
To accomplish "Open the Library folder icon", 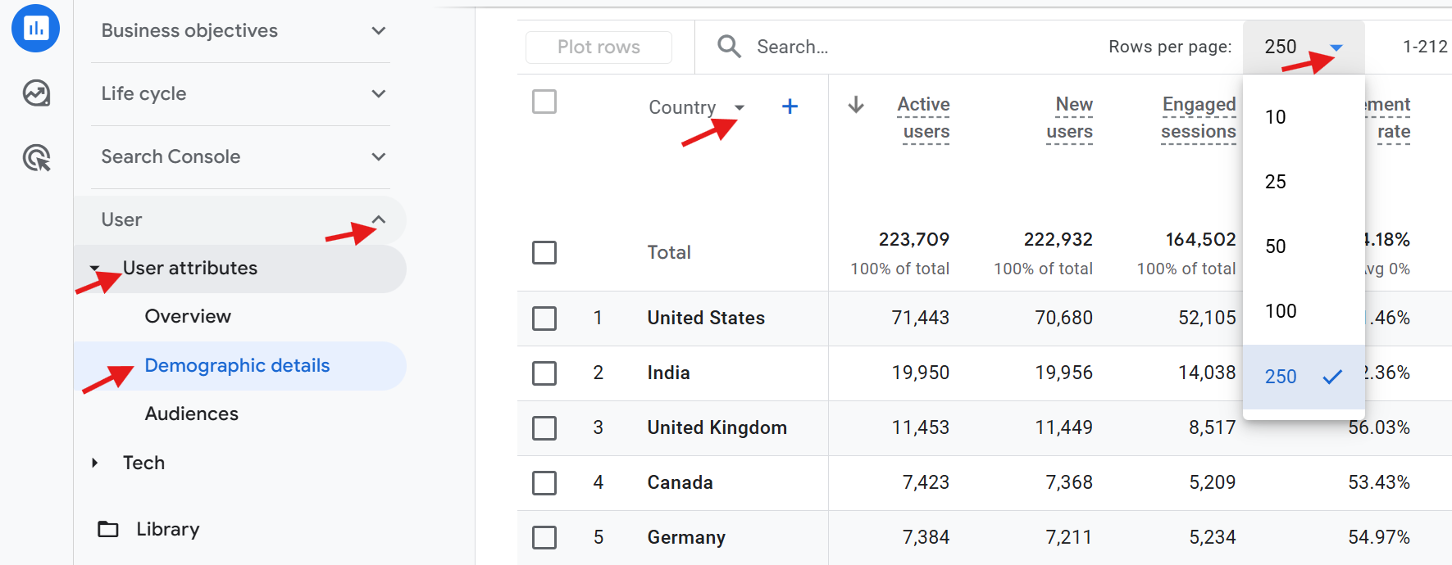I will click(108, 529).
